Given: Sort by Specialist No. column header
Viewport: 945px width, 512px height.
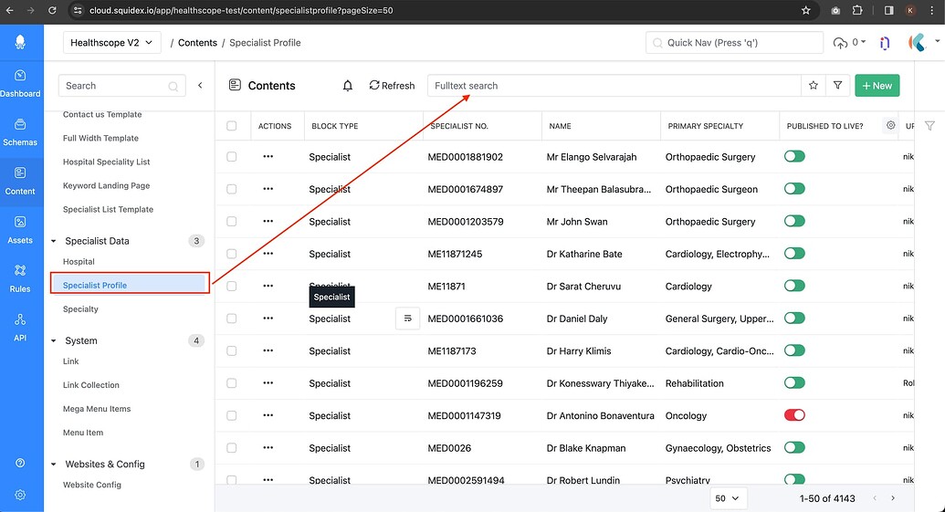Looking at the screenshot, I should coord(459,126).
